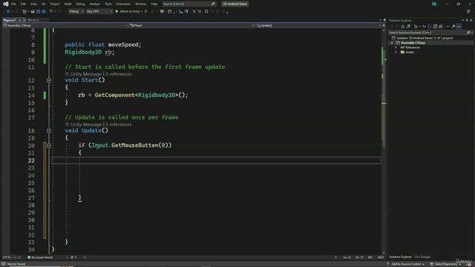This screenshot has height=267, width=475.
Task: Open the Edit menu
Action: [x=23, y=4]
